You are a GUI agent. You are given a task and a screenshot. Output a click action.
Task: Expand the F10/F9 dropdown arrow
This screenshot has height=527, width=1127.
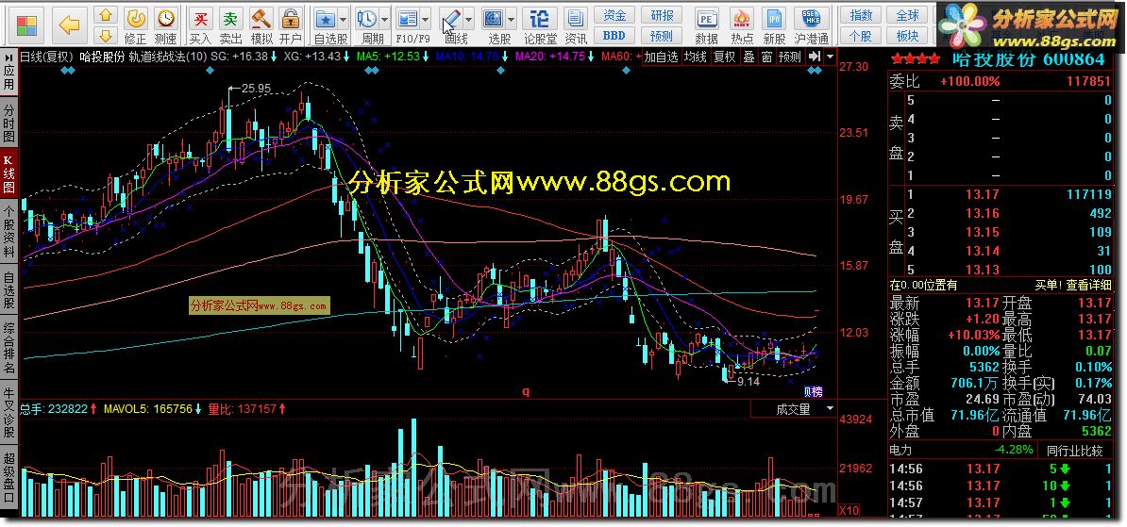pos(427,19)
